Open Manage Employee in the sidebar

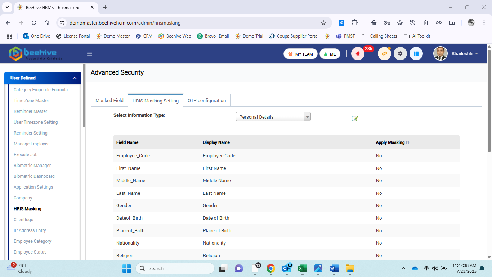click(32, 144)
